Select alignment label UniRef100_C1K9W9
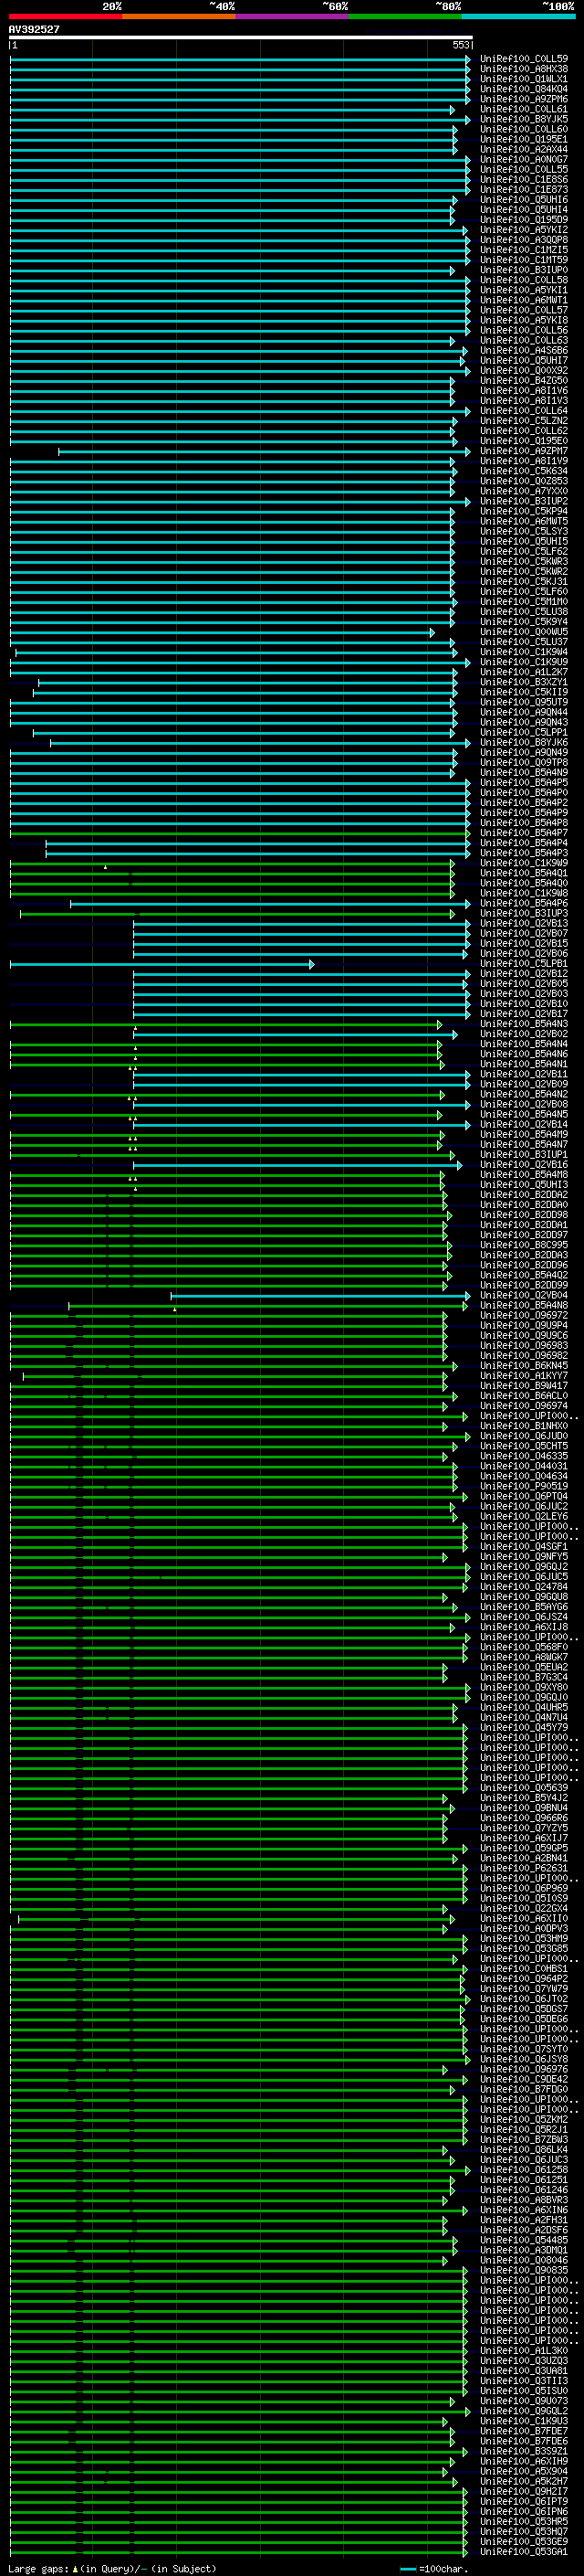Viewport: 584px width, 2576px height. click(x=523, y=863)
